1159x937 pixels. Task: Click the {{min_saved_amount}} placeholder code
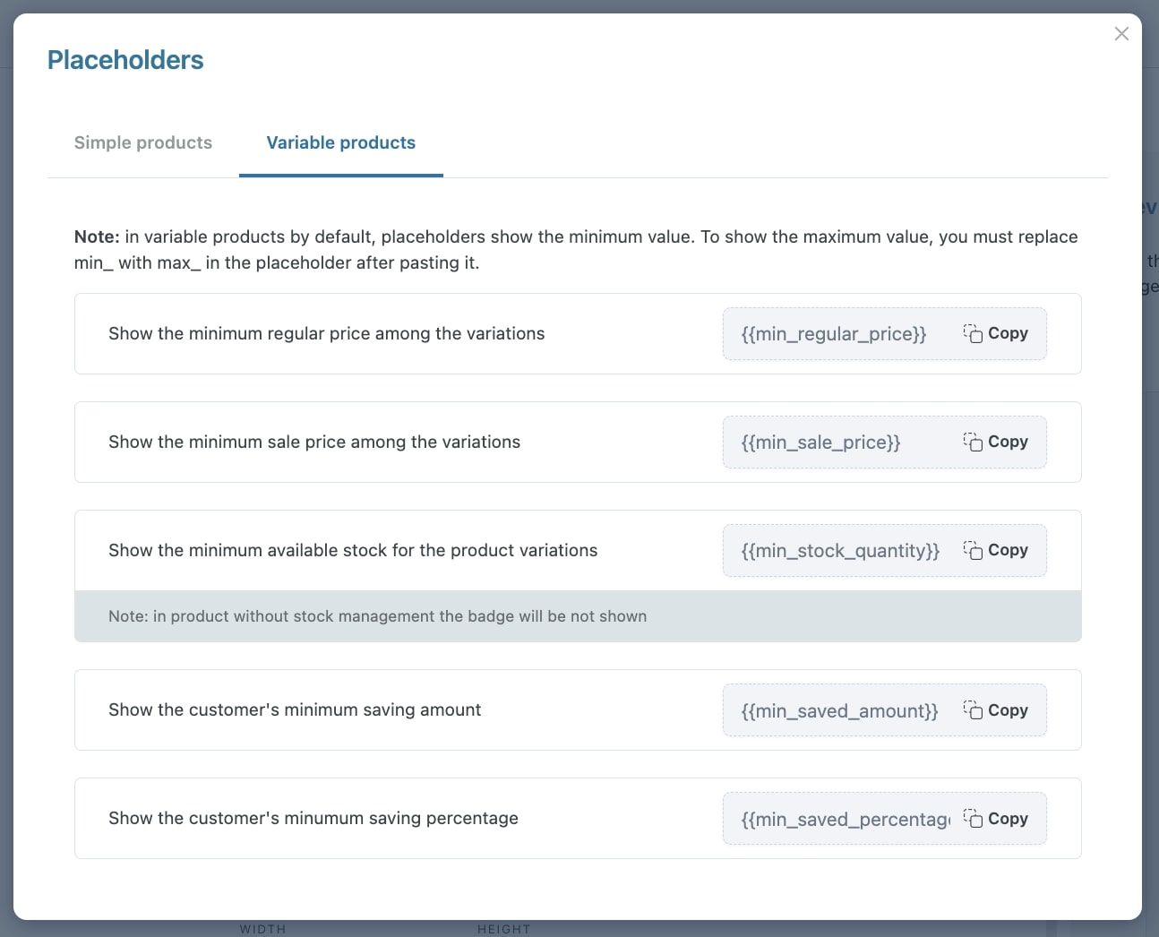point(840,711)
